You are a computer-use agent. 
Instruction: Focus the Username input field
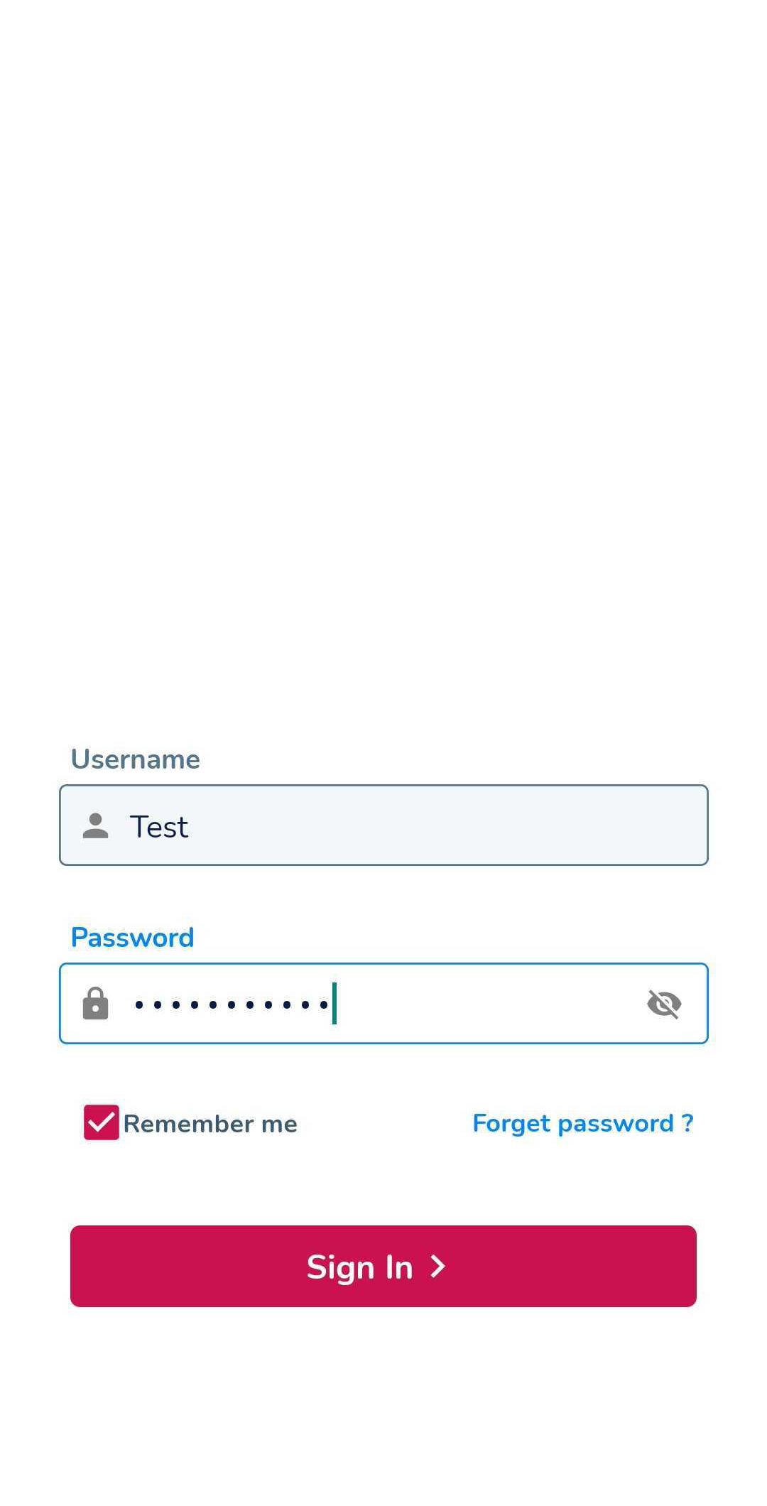click(383, 825)
